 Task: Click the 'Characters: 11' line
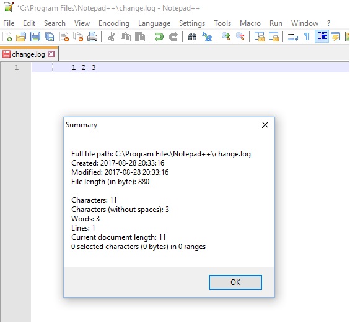94,200
